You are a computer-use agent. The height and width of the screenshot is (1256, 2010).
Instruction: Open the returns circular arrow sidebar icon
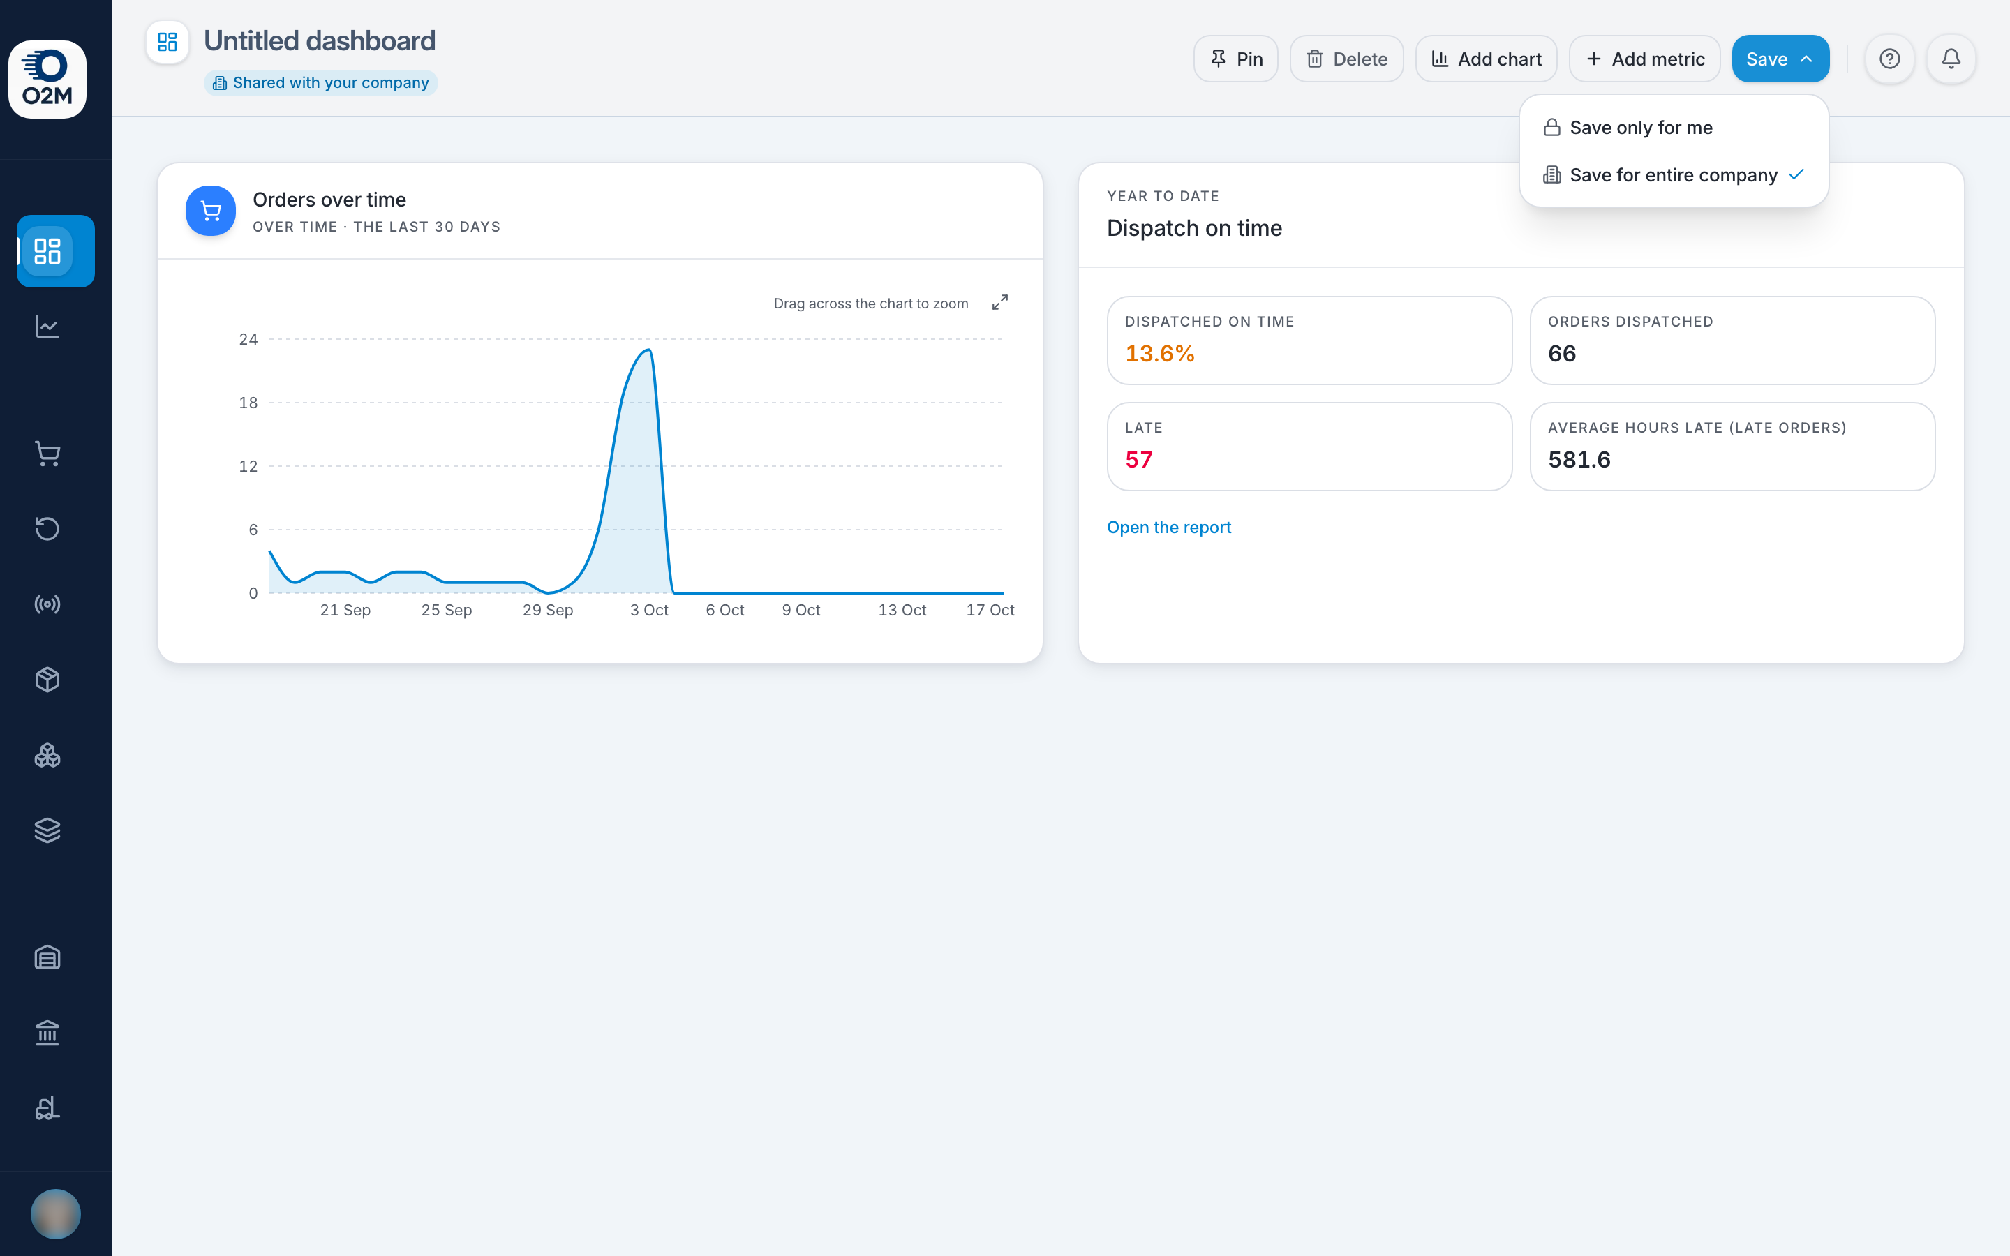(x=47, y=528)
